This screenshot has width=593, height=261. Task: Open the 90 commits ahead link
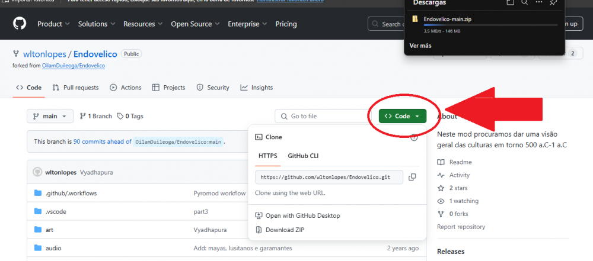pyautogui.click(x=102, y=141)
